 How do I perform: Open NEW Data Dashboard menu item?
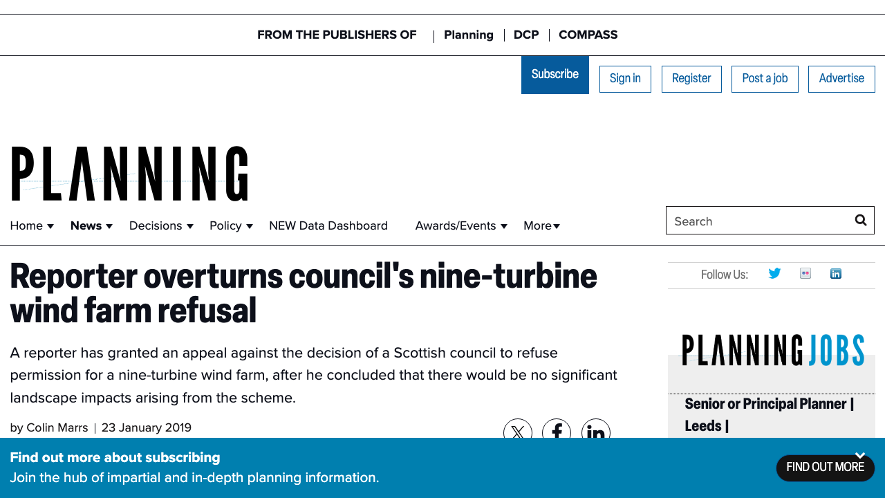click(328, 226)
